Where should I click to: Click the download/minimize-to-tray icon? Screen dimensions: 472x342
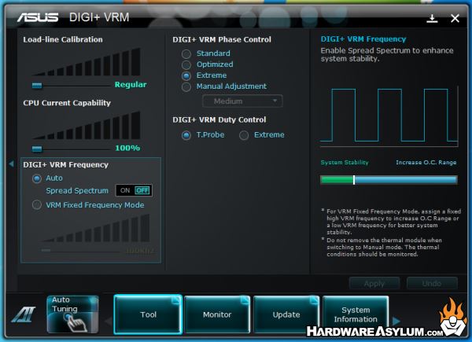tap(432, 19)
